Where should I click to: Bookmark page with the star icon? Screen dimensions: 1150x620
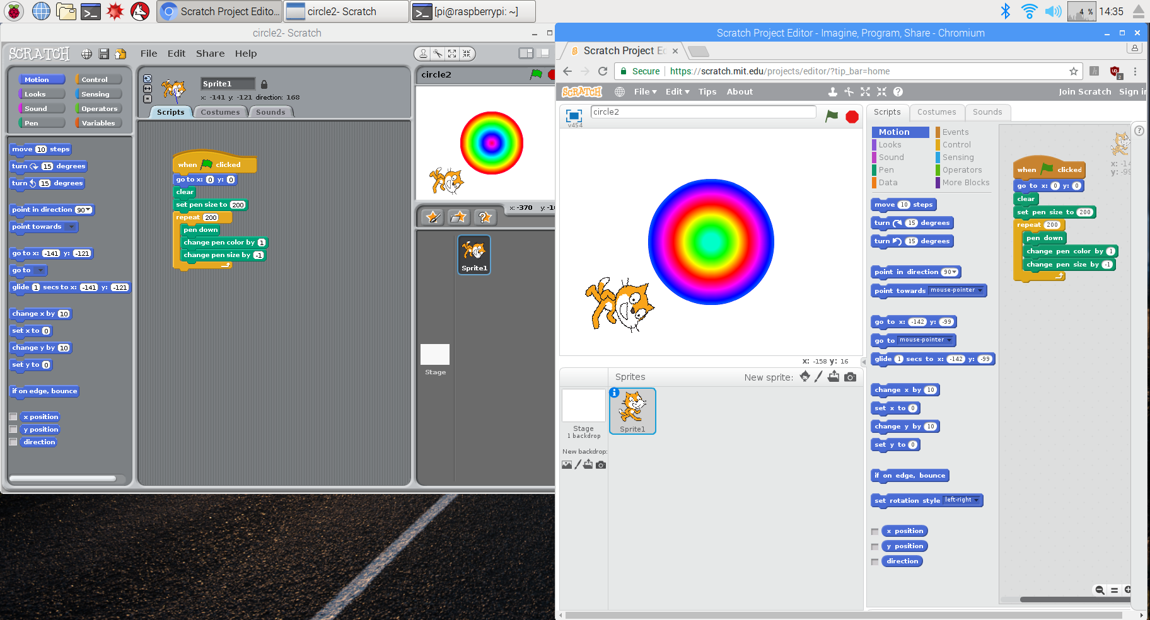[x=1073, y=71]
